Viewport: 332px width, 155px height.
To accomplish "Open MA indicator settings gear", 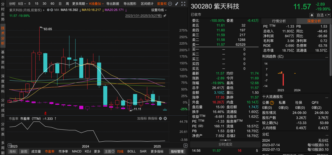I will point(48,10).
